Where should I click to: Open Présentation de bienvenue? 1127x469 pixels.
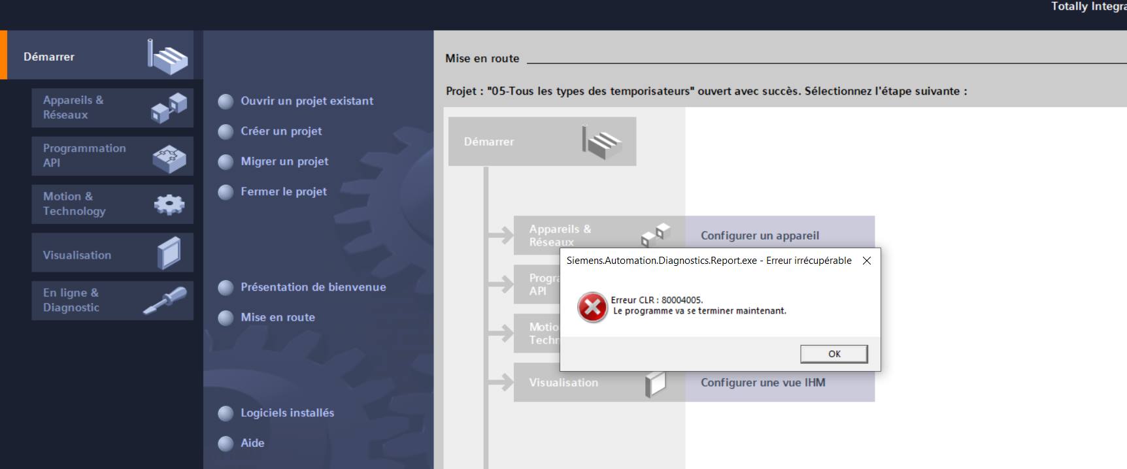(x=313, y=287)
